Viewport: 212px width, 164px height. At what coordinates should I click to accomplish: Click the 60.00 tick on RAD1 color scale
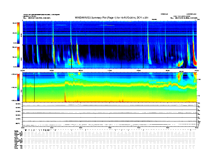14,47
